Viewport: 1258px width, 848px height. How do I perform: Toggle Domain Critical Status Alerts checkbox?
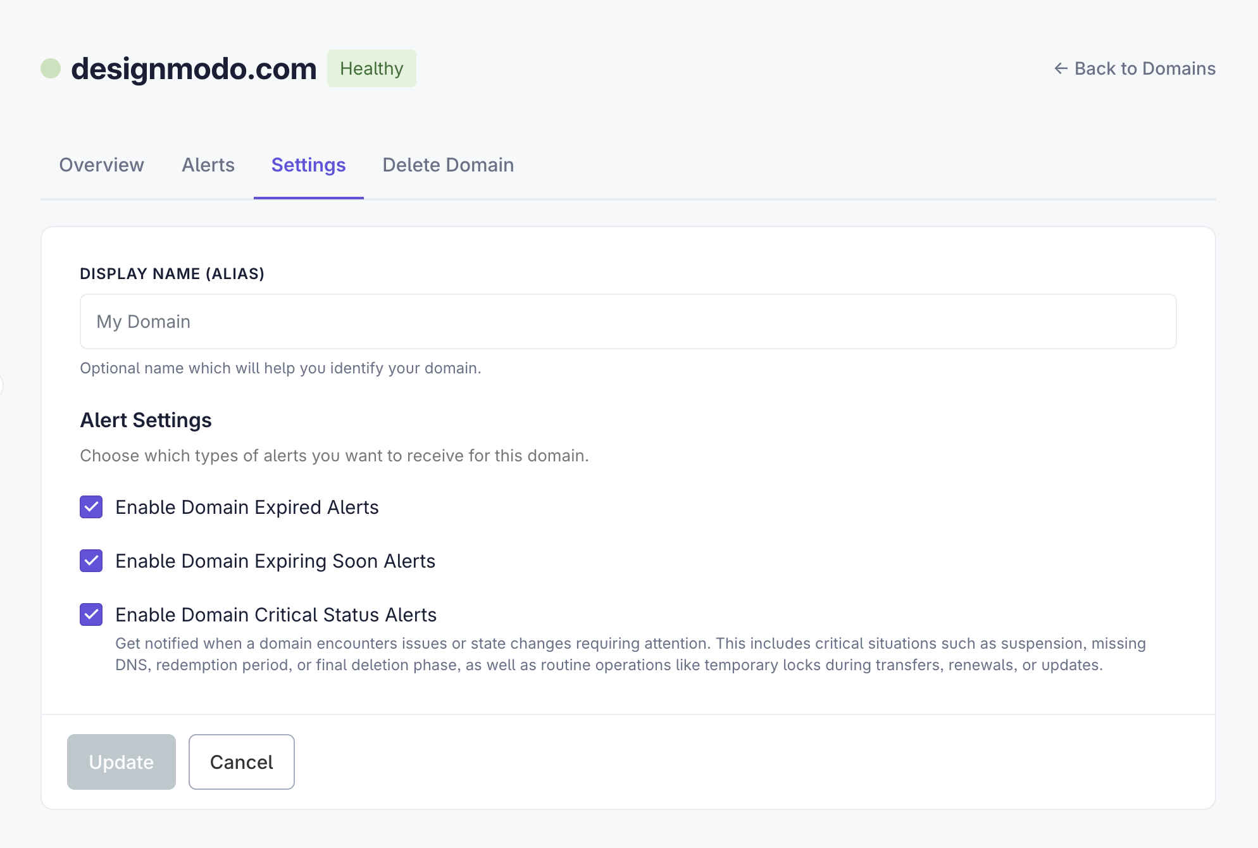click(91, 614)
